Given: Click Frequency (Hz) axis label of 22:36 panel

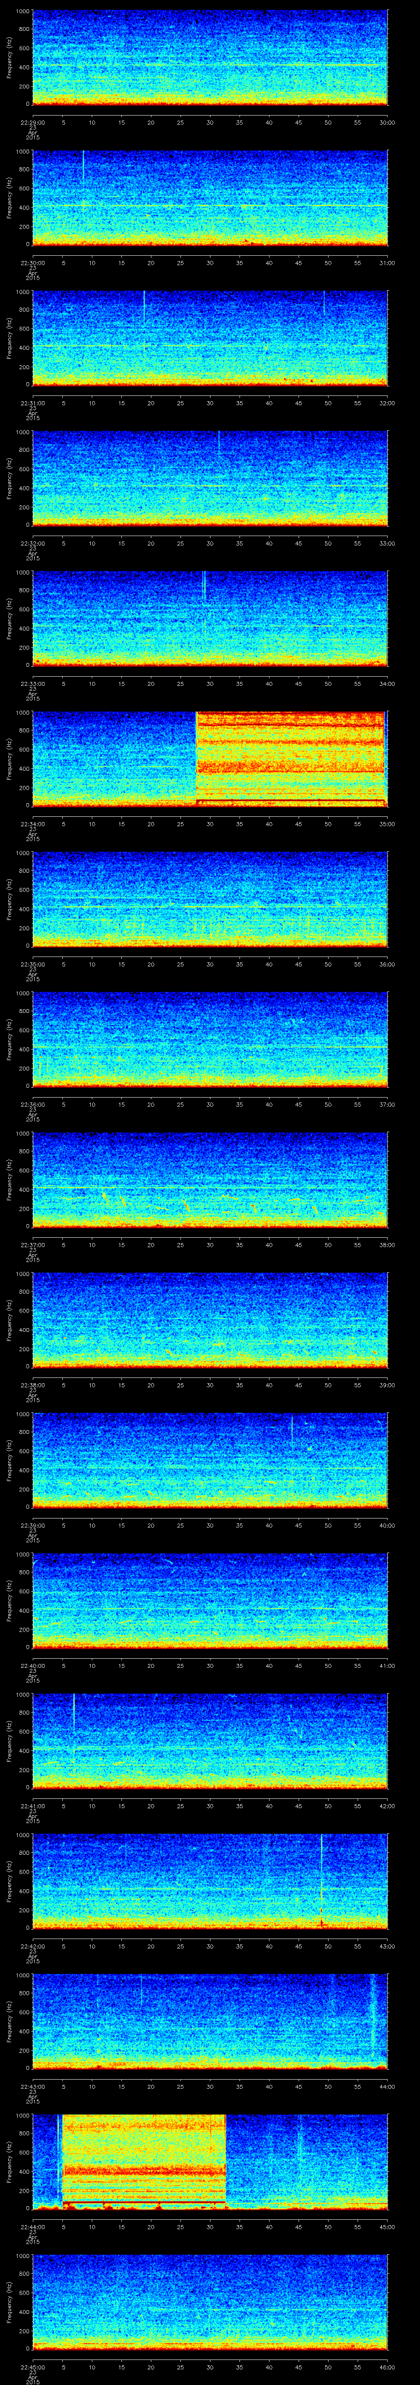Looking at the screenshot, I should pyautogui.click(x=9, y=1040).
